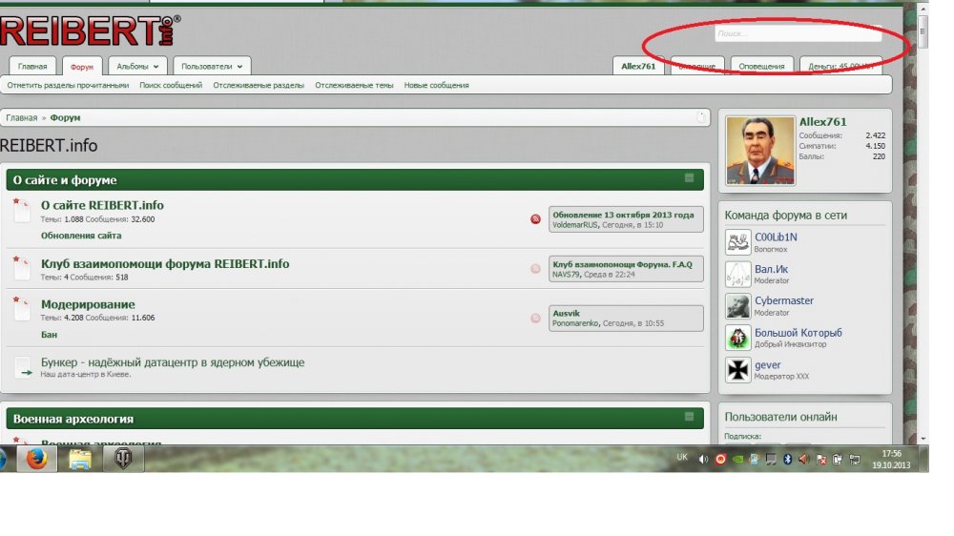The height and width of the screenshot is (536, 954).
Task: Collapse the Военная археология category
Action: click(689, 417)
